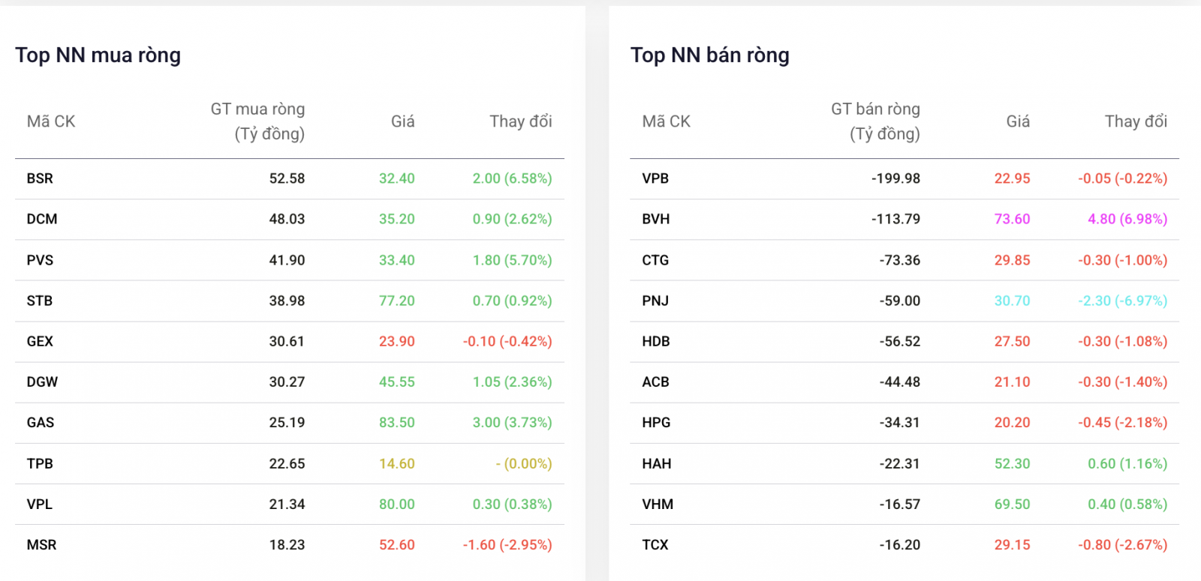Click BVH net sell value -113.79
Screen dimensions: 1201x581
[896, 219]
